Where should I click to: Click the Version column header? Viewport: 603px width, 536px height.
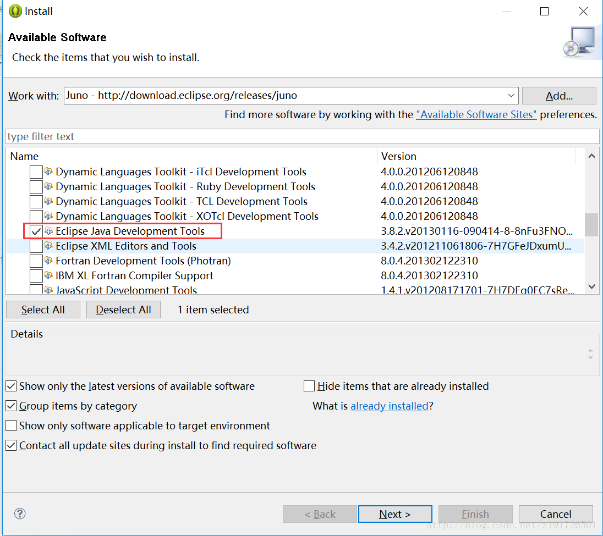coord(476,156)
